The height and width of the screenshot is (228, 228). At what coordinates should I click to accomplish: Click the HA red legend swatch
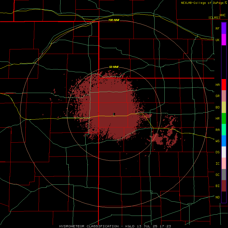pos(224,85)
